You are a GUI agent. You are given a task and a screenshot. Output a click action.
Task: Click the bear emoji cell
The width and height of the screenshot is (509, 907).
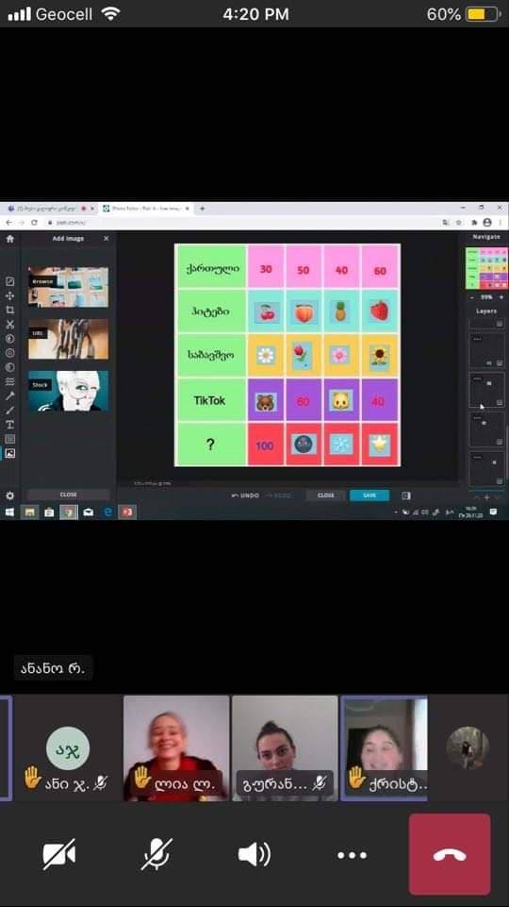pyautogui.click(x=266, y=401)
